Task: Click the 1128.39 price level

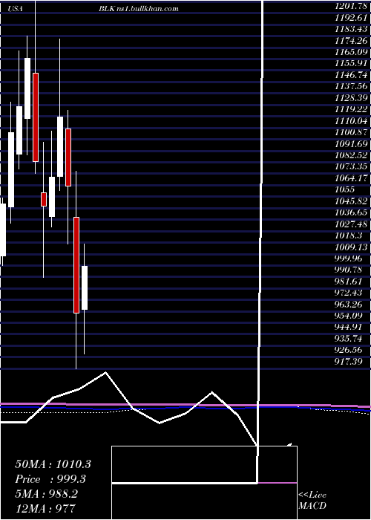Action: click(x=351, y=98)
